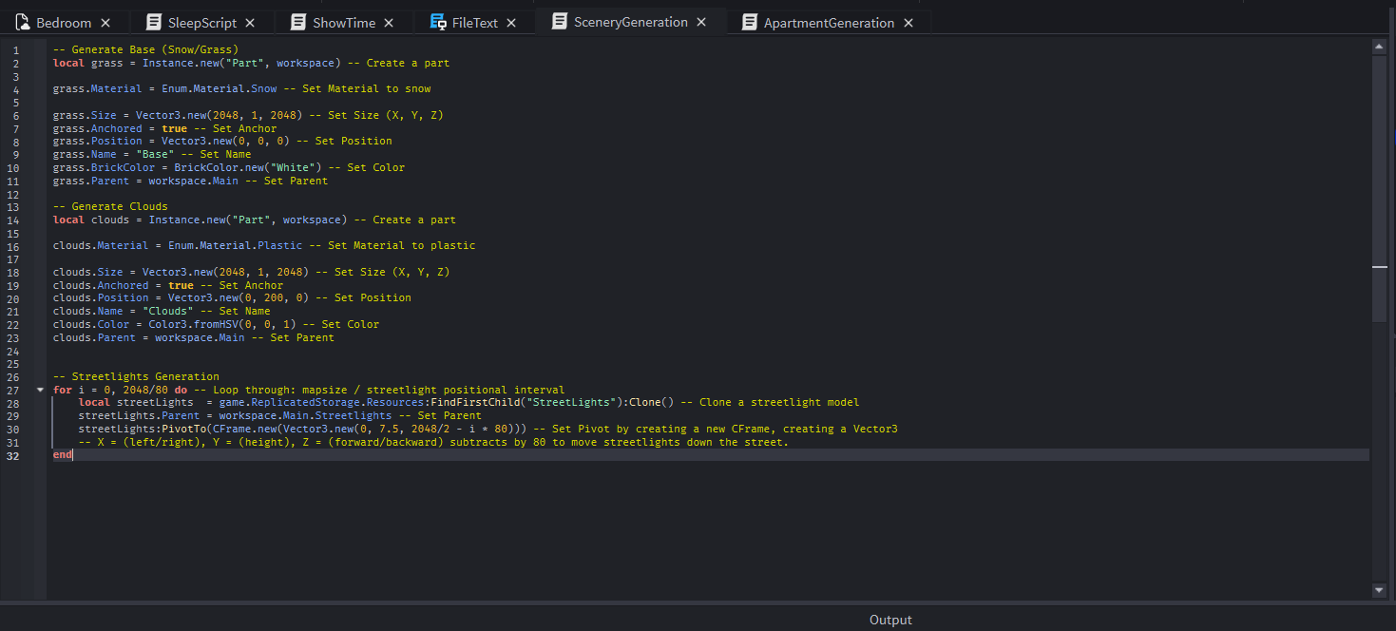Switch to the ShowTime tab
The width and height of the screenshot is (1396, 631).
point(343,23)
